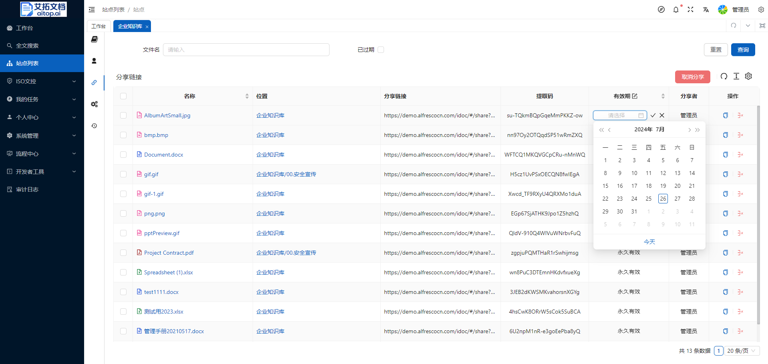Click the share links icon in sidebar

click(x=94, y=82)
